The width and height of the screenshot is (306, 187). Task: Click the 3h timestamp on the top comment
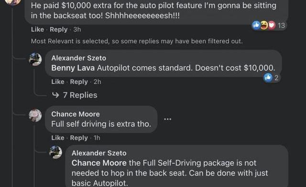pyautogui.click(x=77, y=30)
